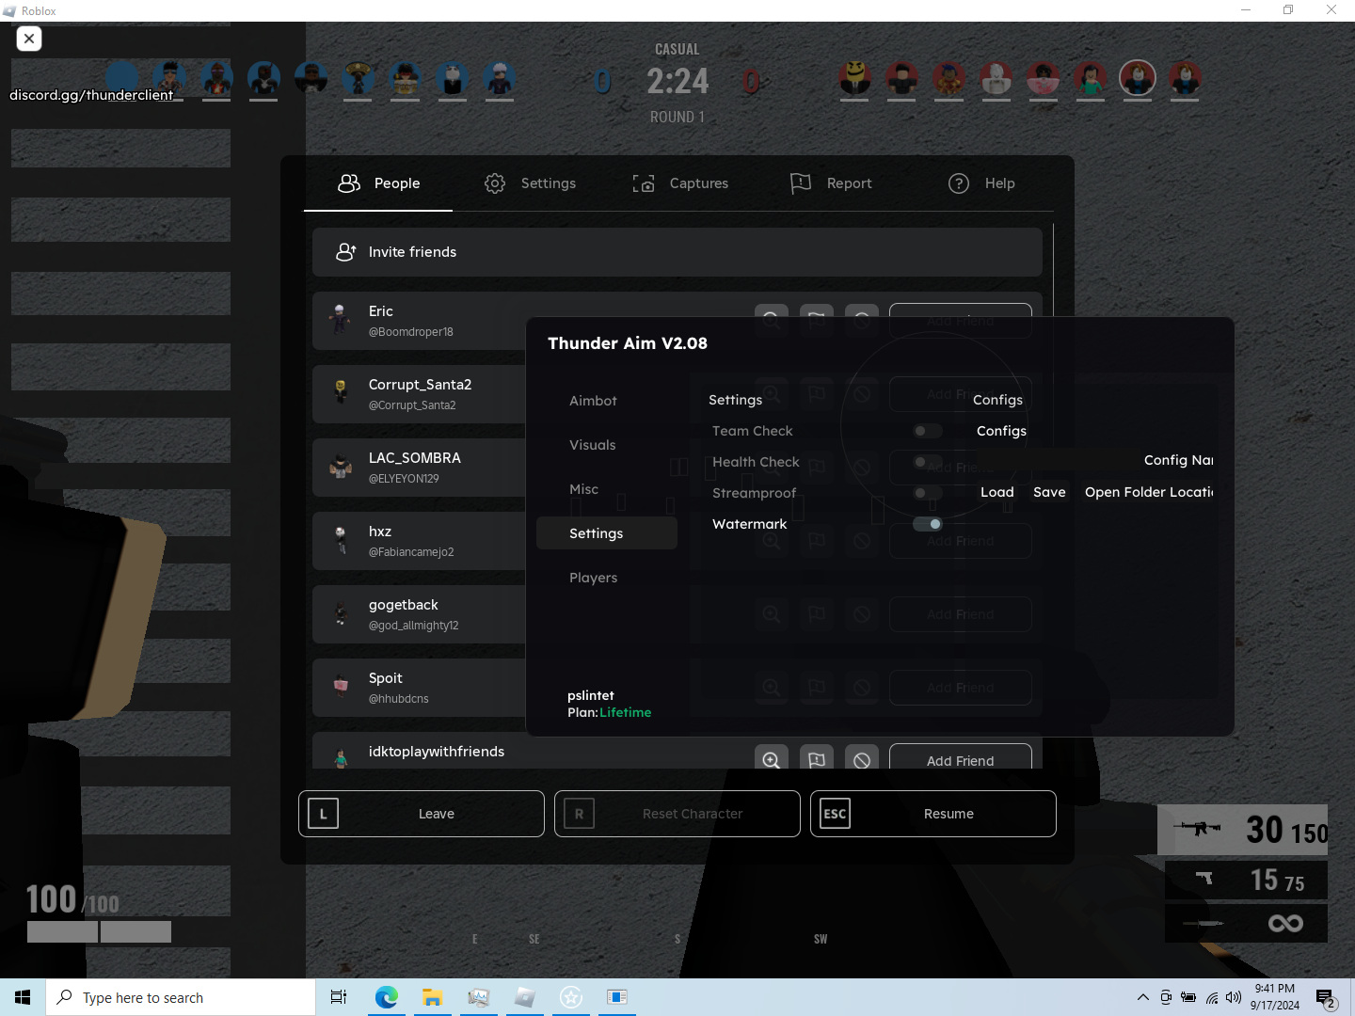Screen dimensions: 1355x1016
Task: Open Microsoft Edge from taskbar
Action: 386,997
